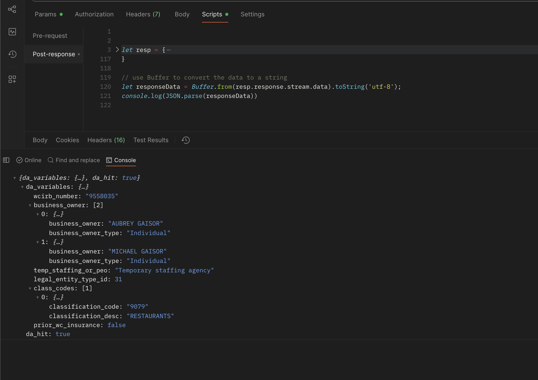The width and height of the screenshot is (538, 380).
Task: Open Find and replace search
Action: [74, 160]
